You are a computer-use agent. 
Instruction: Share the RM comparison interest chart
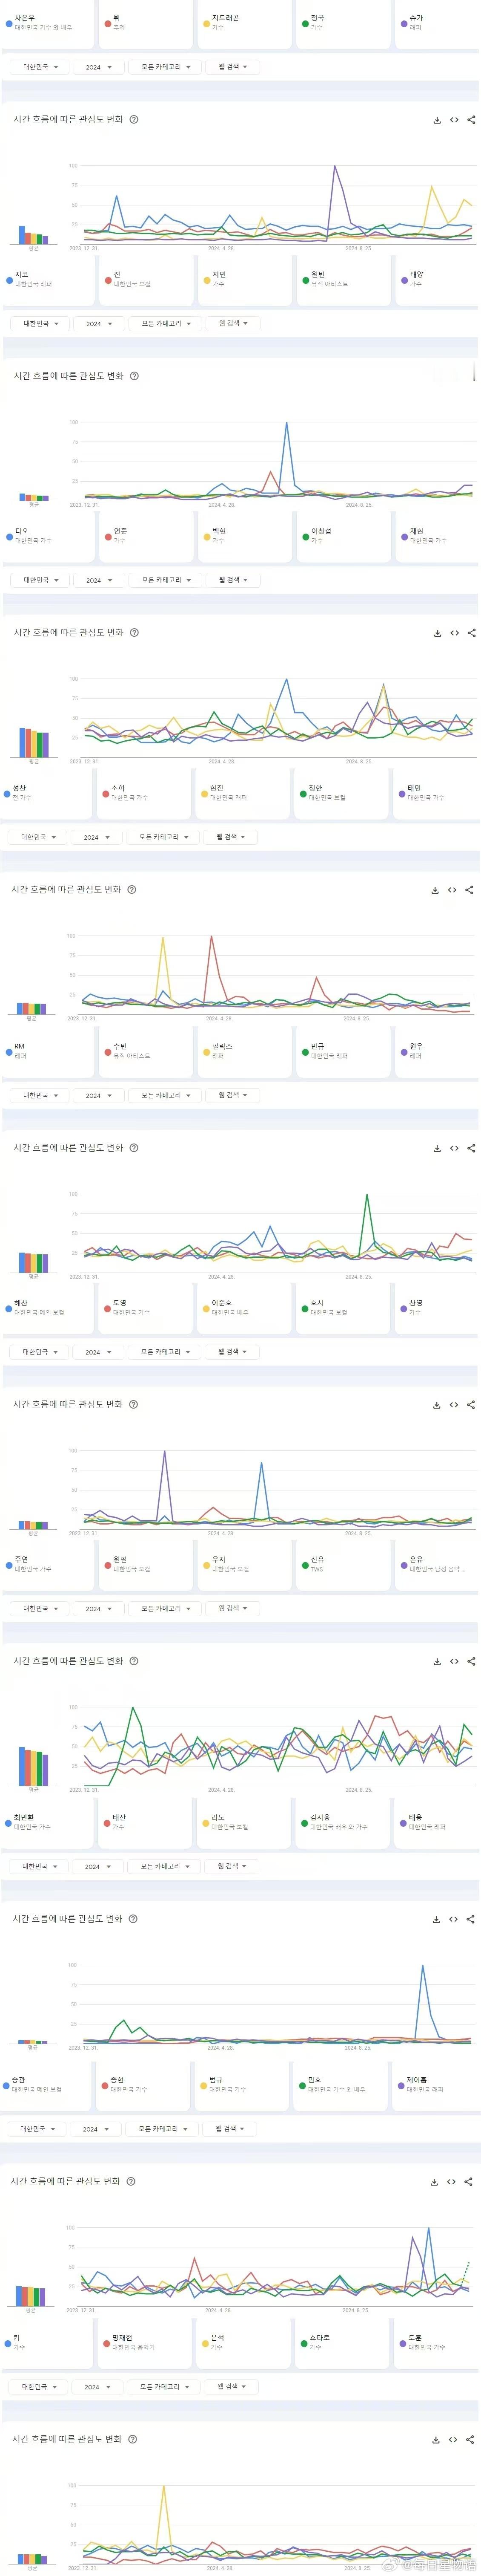472,1148
